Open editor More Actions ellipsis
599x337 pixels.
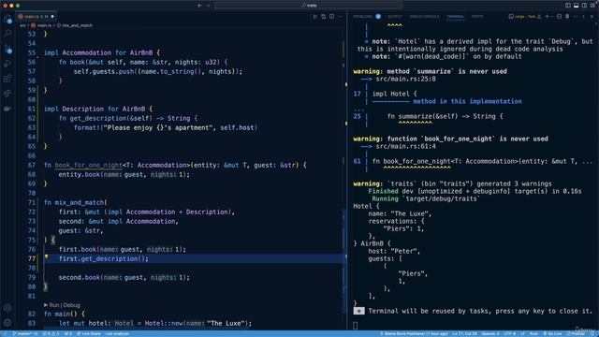pyautogui.click(x=340, y=17)
